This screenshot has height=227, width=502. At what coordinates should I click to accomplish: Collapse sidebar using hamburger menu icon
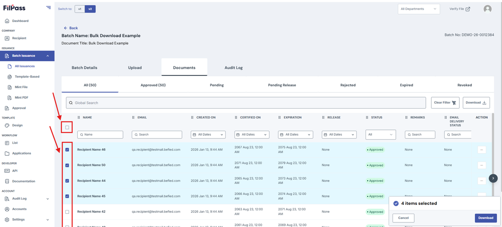(x=49, y=8)
